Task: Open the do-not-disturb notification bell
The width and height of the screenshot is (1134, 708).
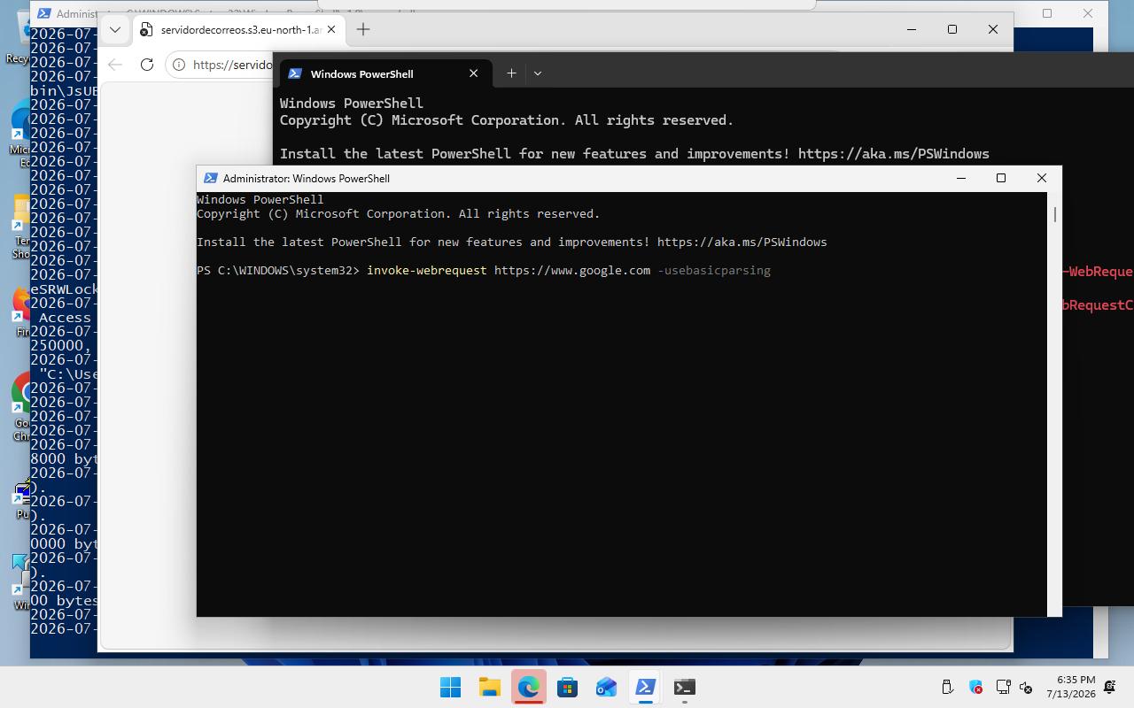Action: point(1109,687)
